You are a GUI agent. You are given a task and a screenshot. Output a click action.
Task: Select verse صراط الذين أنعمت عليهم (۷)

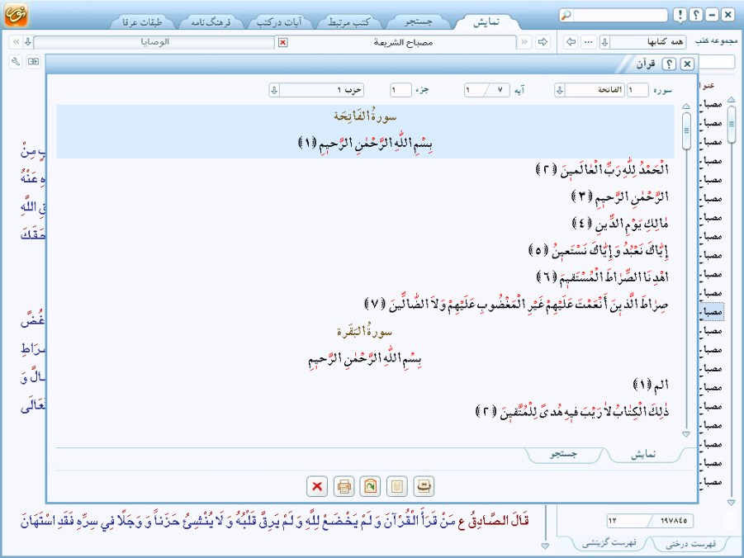pos(516,304)
